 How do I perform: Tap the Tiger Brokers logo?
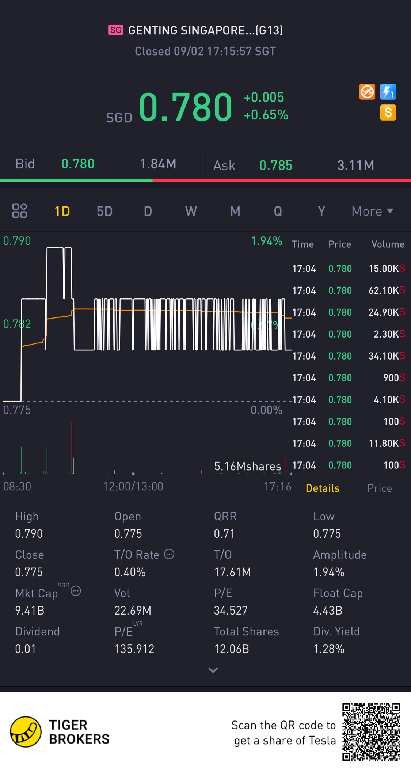[26, 732]
